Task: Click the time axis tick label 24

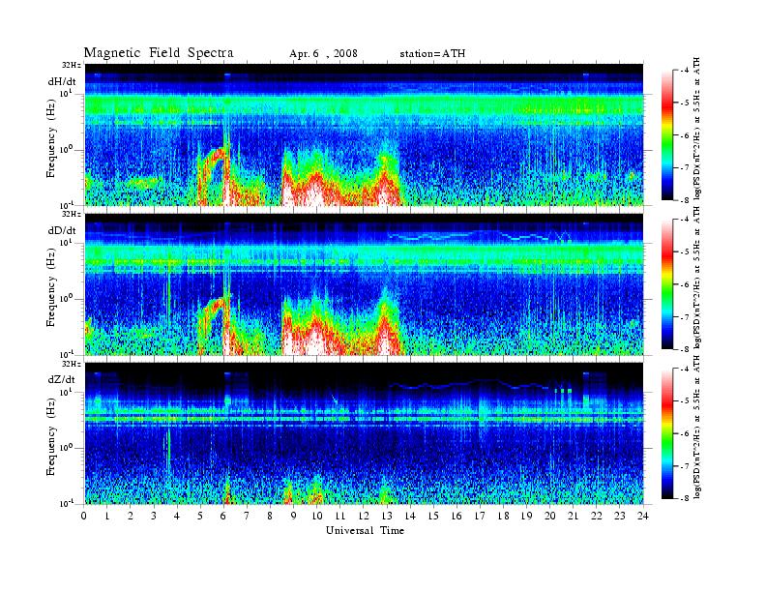Action: [x=643, y=516]
